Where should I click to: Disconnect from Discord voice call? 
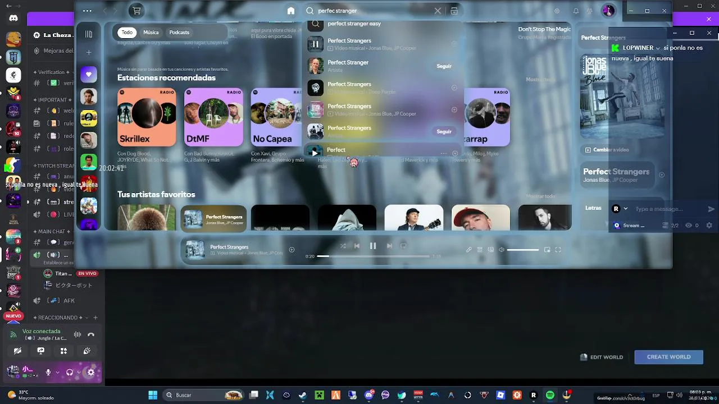click(x=91, y=334)
